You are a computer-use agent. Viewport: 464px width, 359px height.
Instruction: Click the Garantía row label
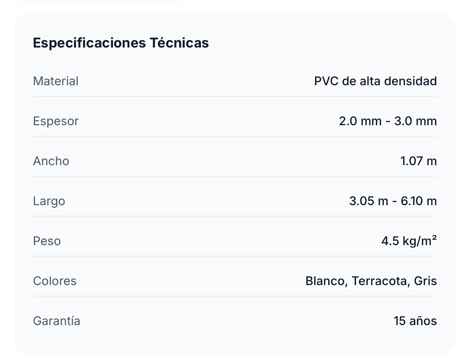(x=57, y=321)
